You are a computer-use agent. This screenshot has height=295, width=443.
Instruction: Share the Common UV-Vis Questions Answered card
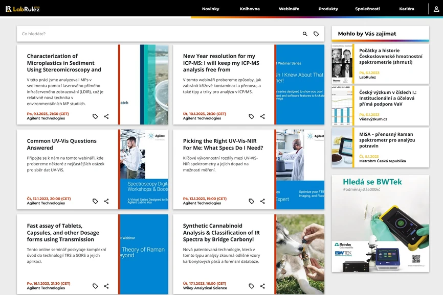coord(106,201)
